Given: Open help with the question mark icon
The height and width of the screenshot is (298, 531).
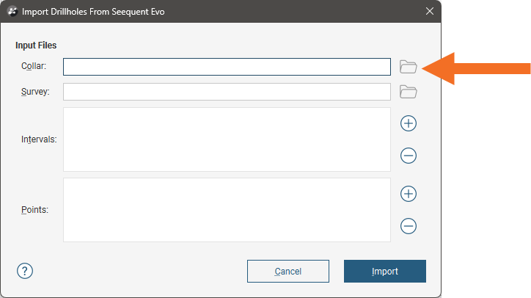Looking at the screenshot, I should click(25, 271).
